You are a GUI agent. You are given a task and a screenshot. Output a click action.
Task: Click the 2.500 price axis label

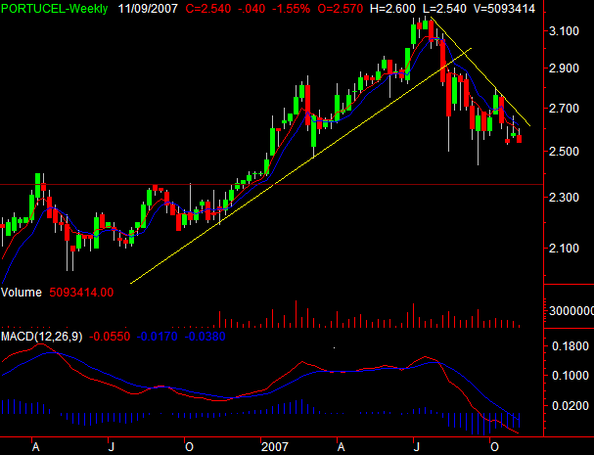point(564,152)
